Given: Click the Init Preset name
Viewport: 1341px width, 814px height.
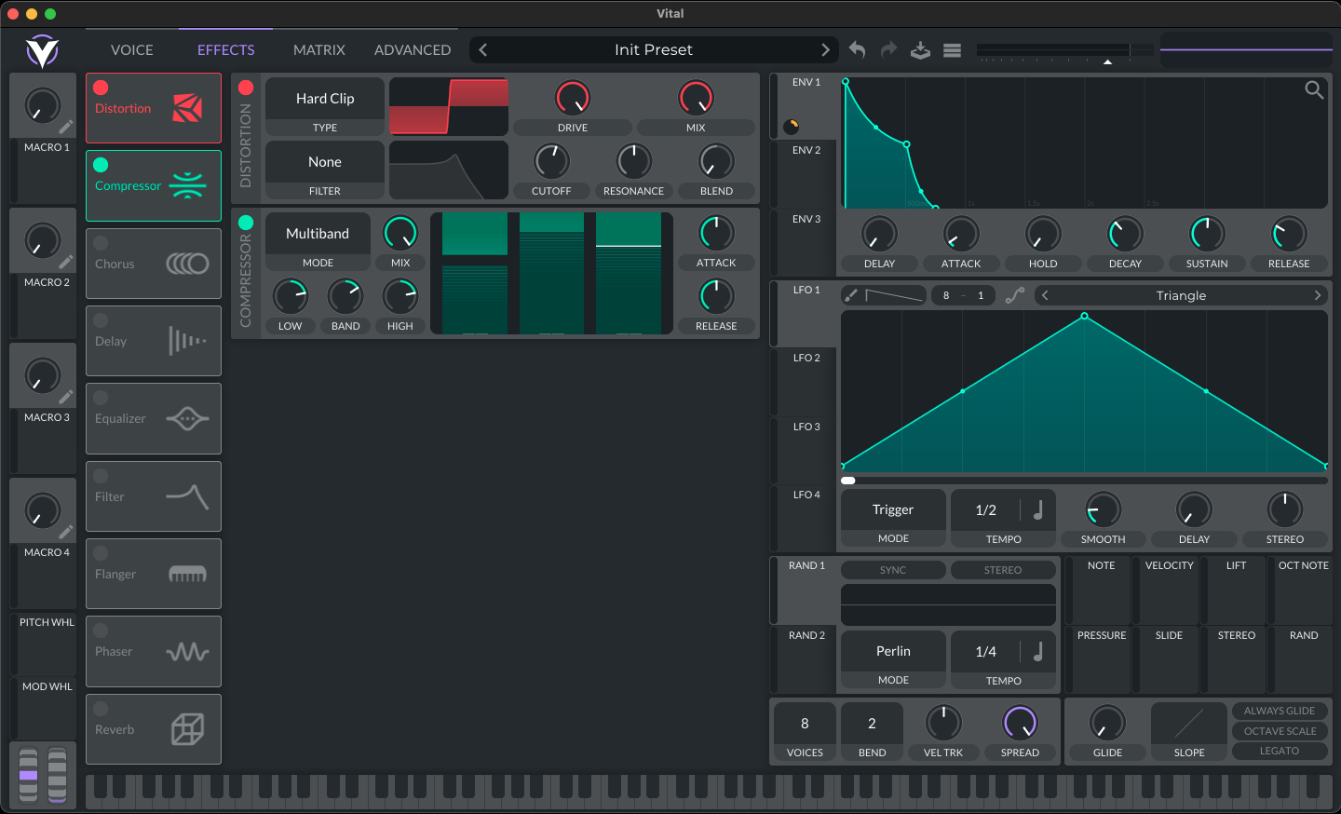Looking at the screenshot, I should [654, 50].
